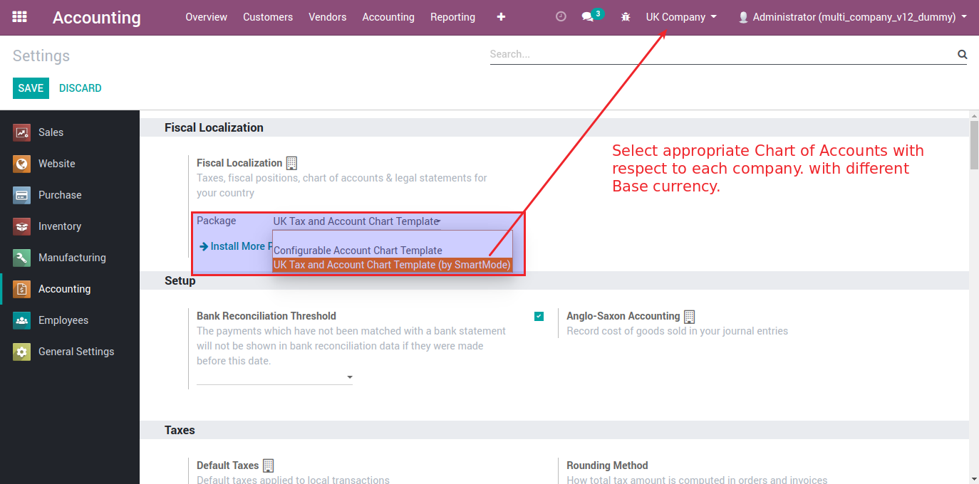Choose UK Tax and Account Chart Template option
The width and height of the screenshot is (979, 484).
pos(393,265)
